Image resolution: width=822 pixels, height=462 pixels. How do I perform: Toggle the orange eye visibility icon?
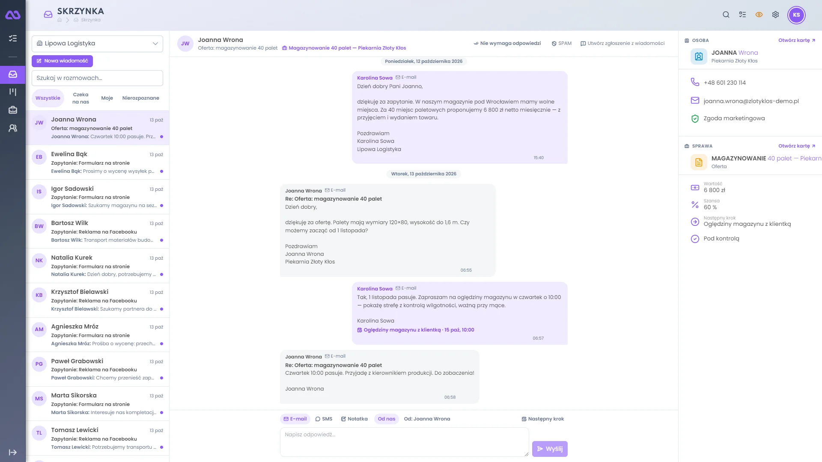pyautogui.click(x=759, y=15)
